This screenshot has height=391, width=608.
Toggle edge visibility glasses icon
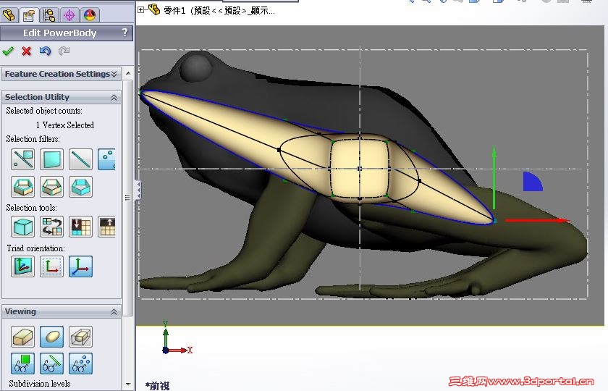tap(51, 363)
